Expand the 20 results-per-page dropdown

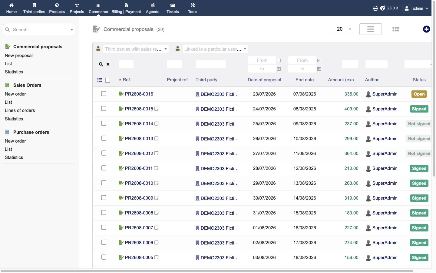coord(342,29)
